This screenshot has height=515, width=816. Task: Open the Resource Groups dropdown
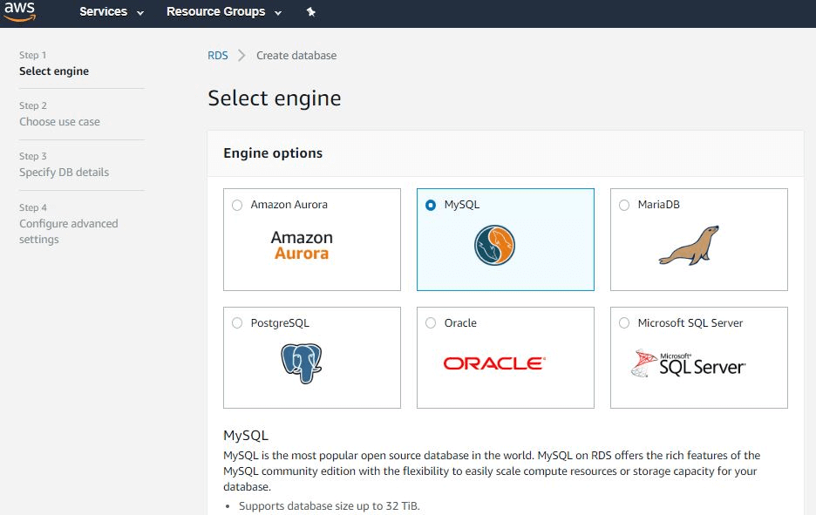224,11
